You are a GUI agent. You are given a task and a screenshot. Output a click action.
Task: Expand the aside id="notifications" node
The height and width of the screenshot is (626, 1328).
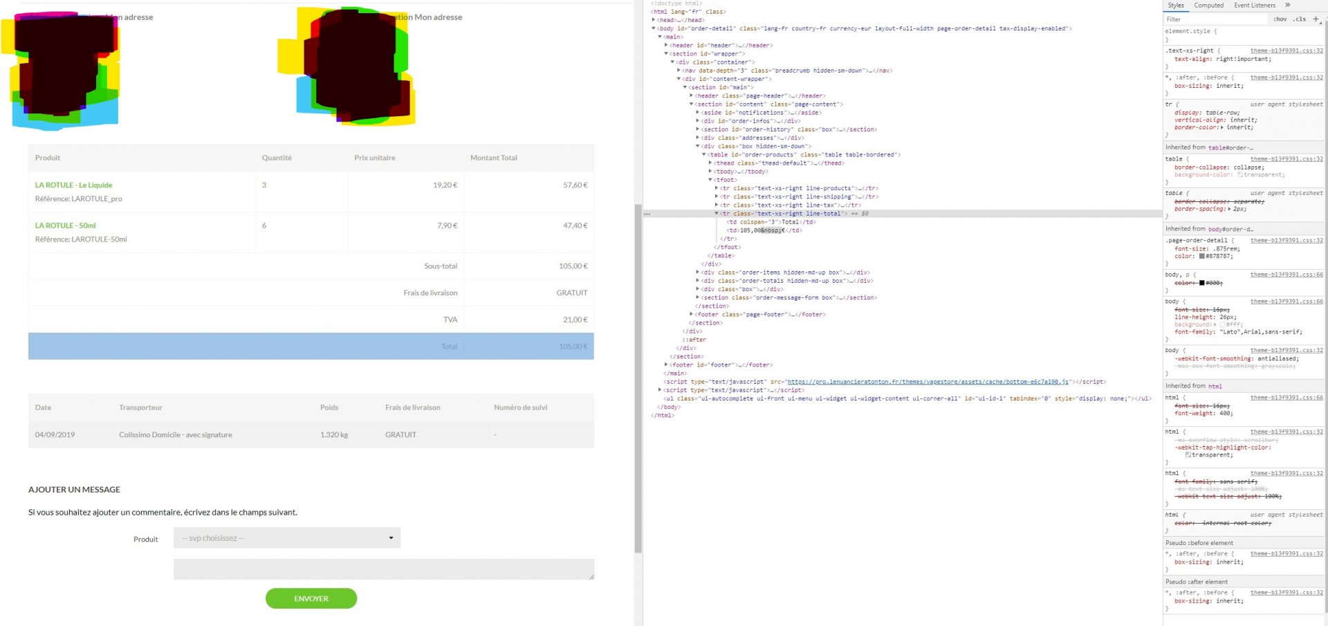click(698, 113)
